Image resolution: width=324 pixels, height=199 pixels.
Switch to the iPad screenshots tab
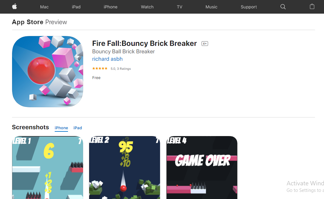[x=78, y=128]
